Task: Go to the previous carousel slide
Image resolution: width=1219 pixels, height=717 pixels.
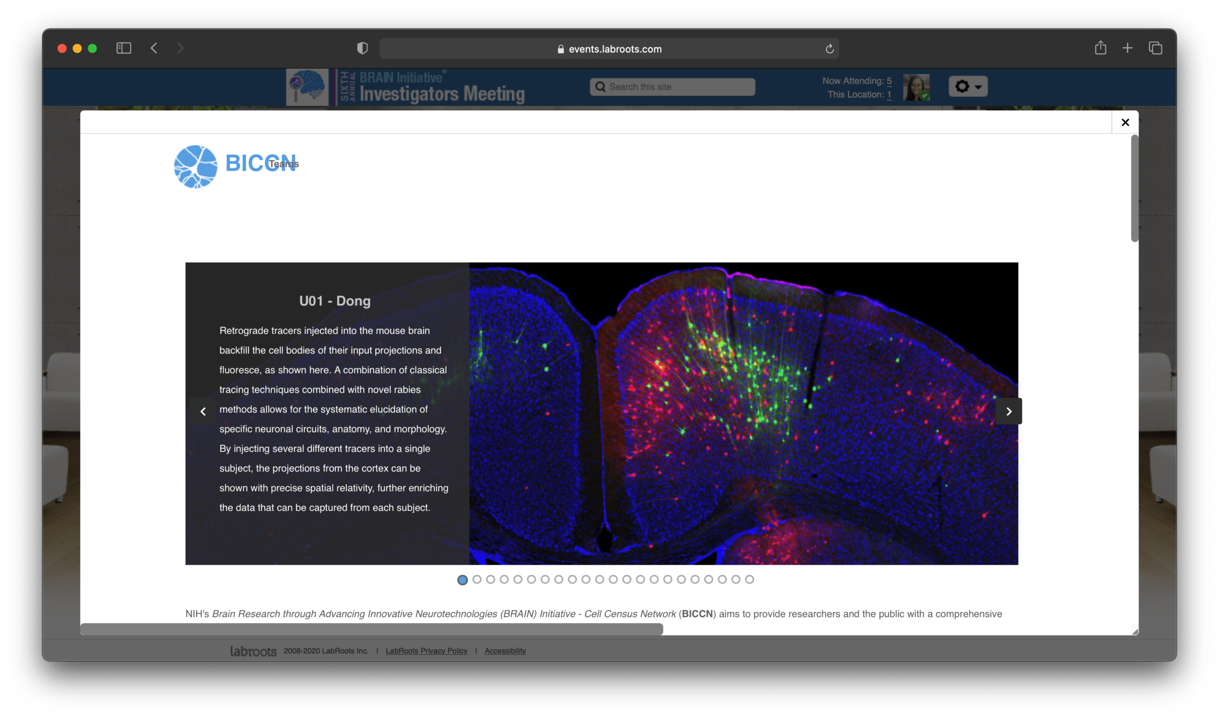Action: (203, 412)
